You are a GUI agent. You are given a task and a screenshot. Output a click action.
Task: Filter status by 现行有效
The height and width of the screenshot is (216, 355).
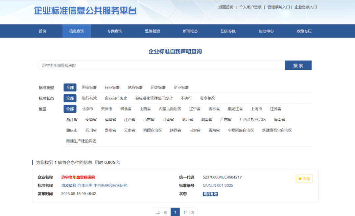tap(89, 98)
